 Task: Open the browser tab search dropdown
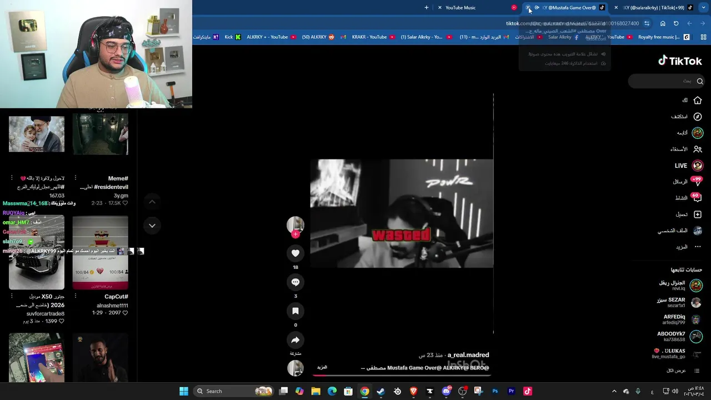703,8
